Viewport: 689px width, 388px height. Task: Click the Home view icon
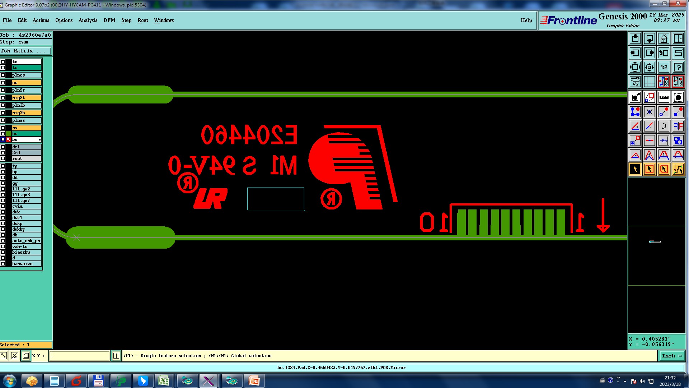click(x=664, y=38)
